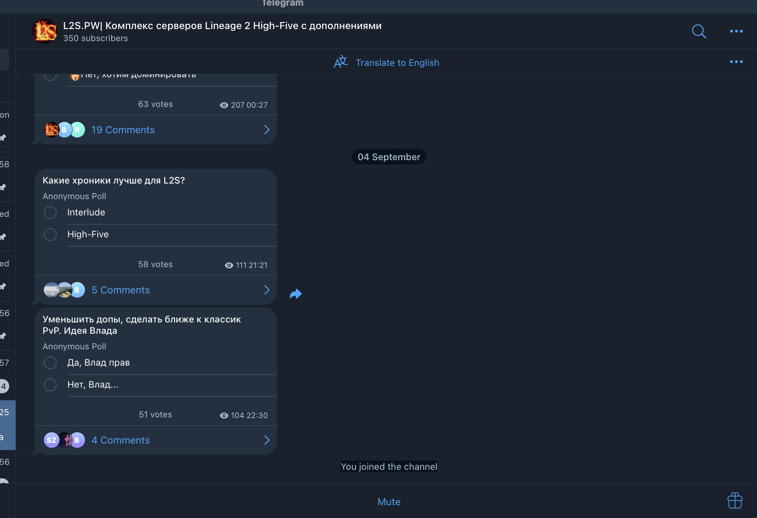Click view count eye icon on 58-vote poll
The height and width of the screenshot is (518, 757).
pyautogui.click(x=229, y=265)
